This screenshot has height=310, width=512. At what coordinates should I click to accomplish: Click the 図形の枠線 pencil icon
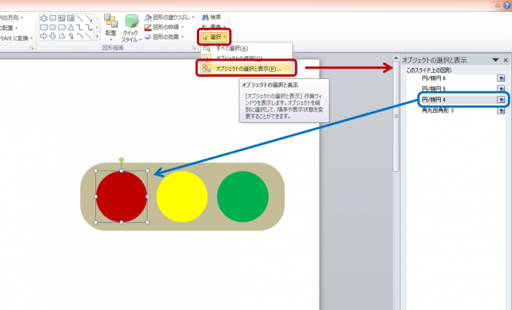[148, 27]
